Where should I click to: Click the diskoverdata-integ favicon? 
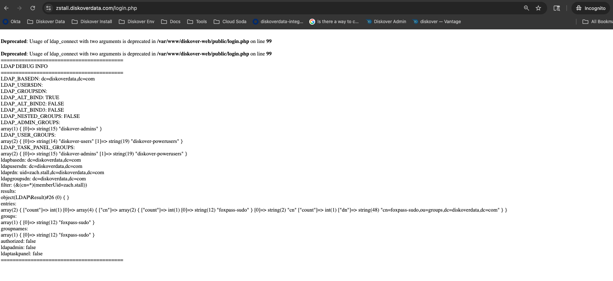tap(256, 22)
